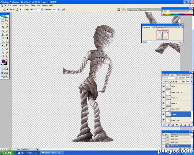
Task: Hide Layer 2 using its eye icon
Action: (x=164, y=86)
